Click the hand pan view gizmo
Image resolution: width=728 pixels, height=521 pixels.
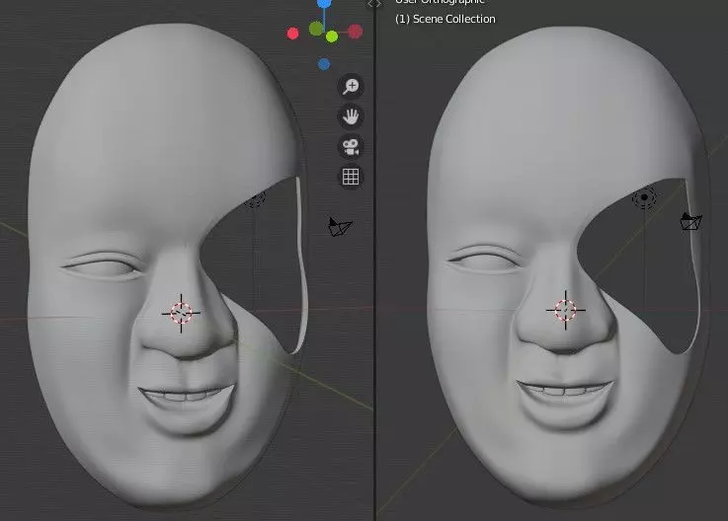tap(351, 116)
